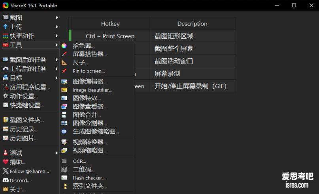Expand the 截图 submenu arrow
The image size is (319, 194).
click(x=57, y=18)
